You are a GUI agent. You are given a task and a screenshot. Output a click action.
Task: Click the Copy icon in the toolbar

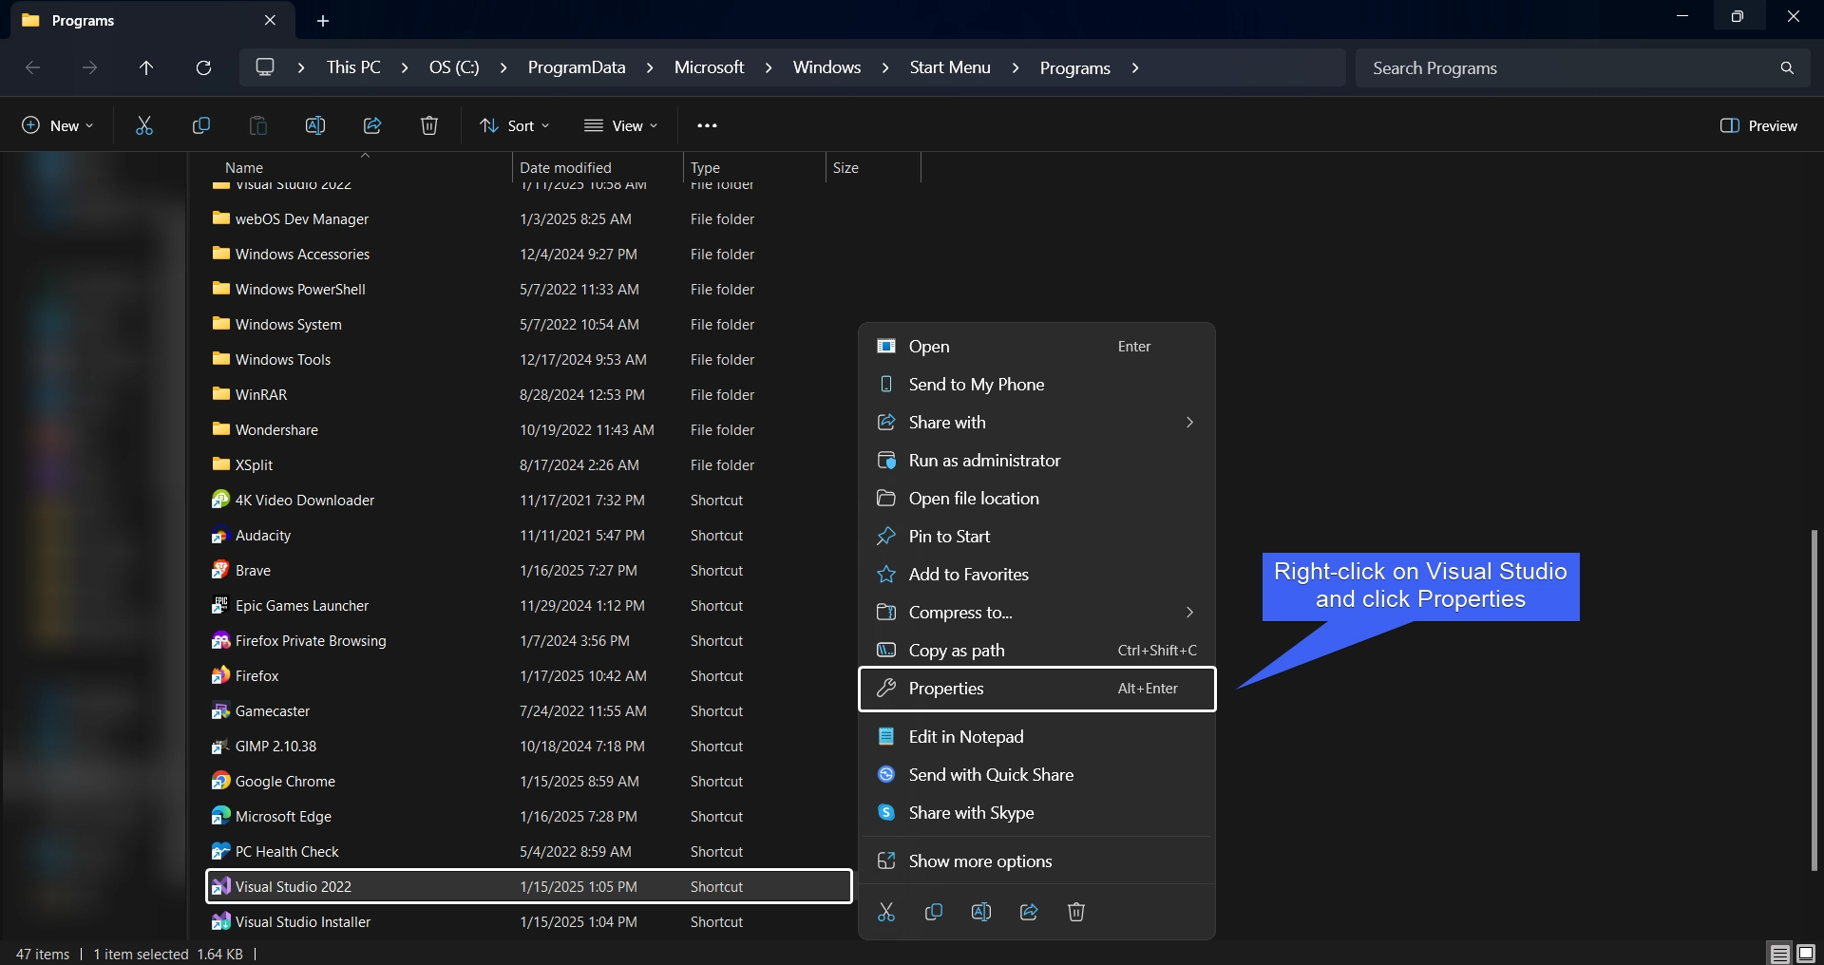click(x=201, y=125)
